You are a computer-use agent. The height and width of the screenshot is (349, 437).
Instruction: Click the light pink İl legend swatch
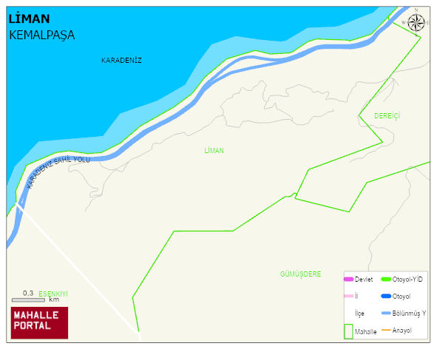[x=349, y=296]
